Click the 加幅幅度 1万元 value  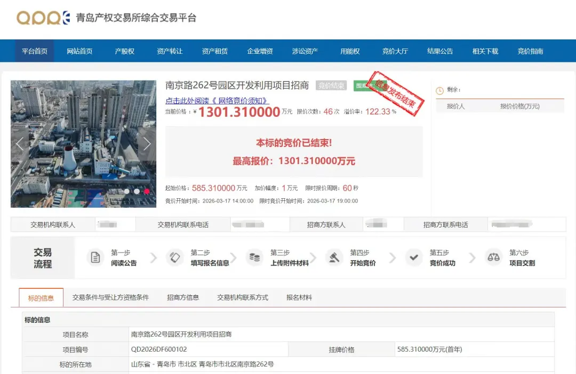290,188
